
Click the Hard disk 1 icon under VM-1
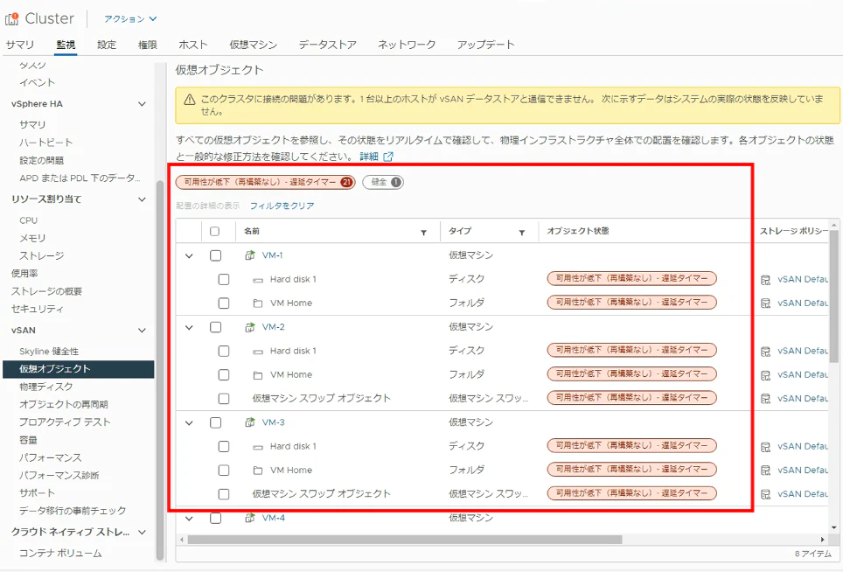[258, 280]
